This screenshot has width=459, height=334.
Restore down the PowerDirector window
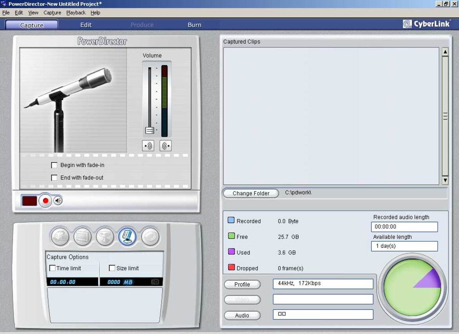446,4
